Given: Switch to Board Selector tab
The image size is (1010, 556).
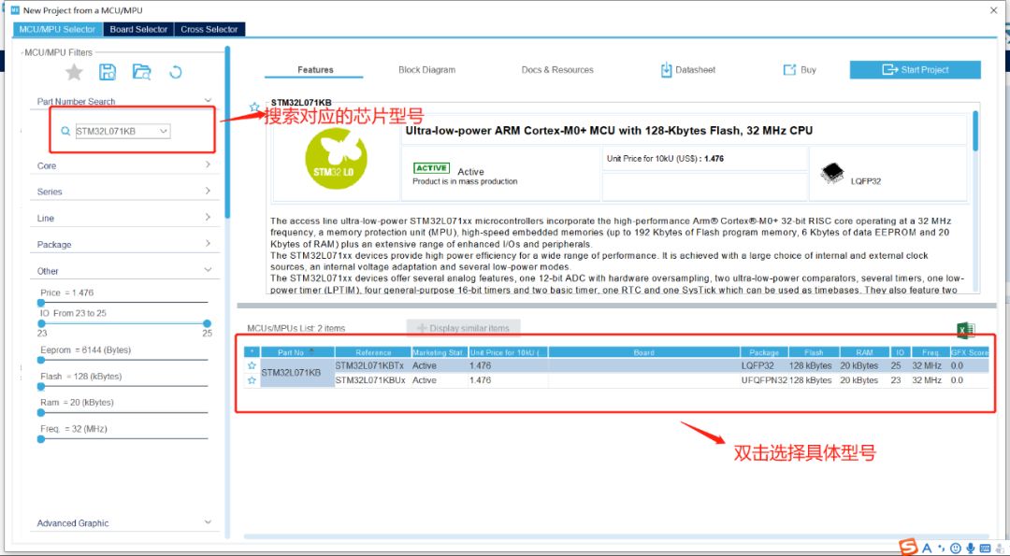Looking at the screenshot, I should [138, 30].
